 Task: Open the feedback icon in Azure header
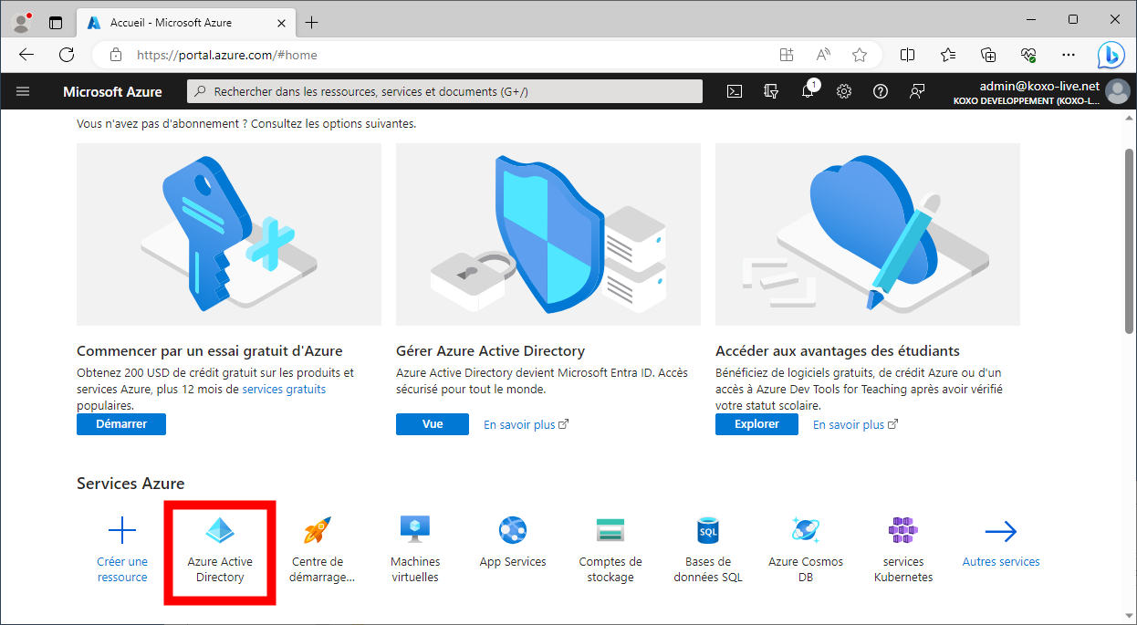click(917, 91)
